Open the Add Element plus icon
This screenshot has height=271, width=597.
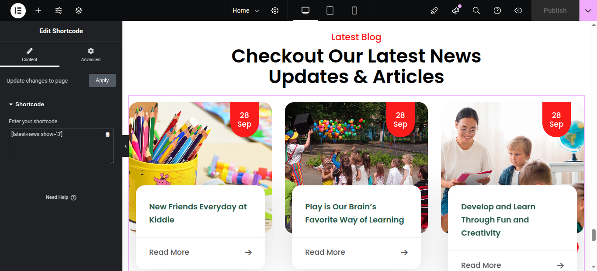[x=38, y=10]
